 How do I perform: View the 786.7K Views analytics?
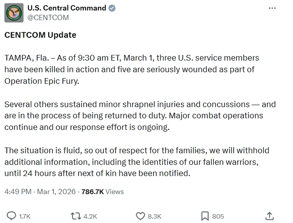point(103,192)
